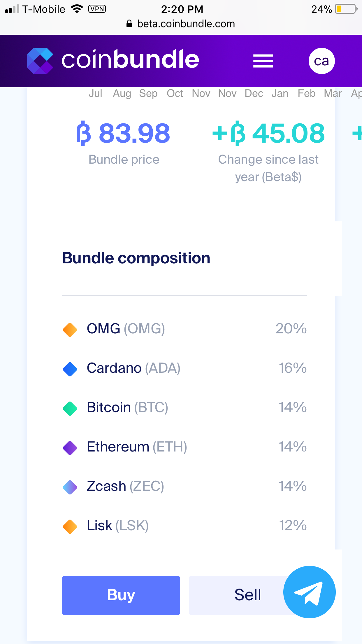Screen dimensions: 362x644
Task: Open the hamburger menu
Action: [x=263, y=61]
